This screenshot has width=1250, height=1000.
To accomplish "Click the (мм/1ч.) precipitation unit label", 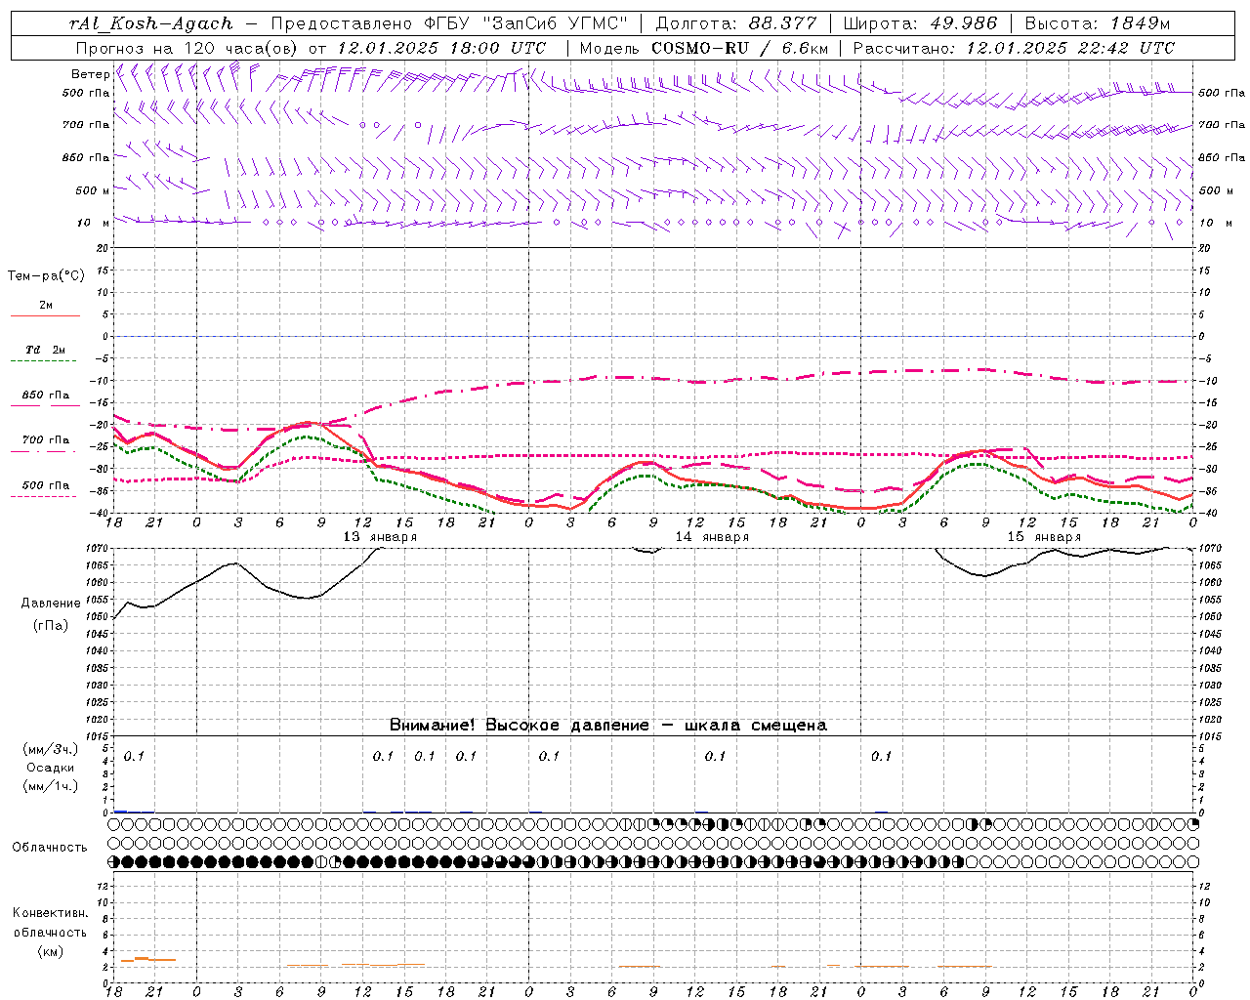I will coord(51,786).
